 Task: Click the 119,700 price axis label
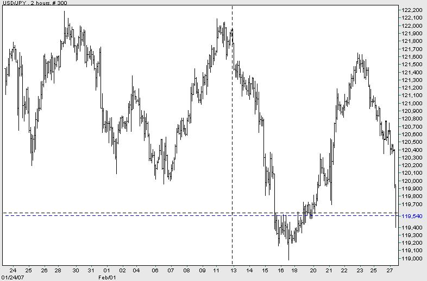[411, 204]
